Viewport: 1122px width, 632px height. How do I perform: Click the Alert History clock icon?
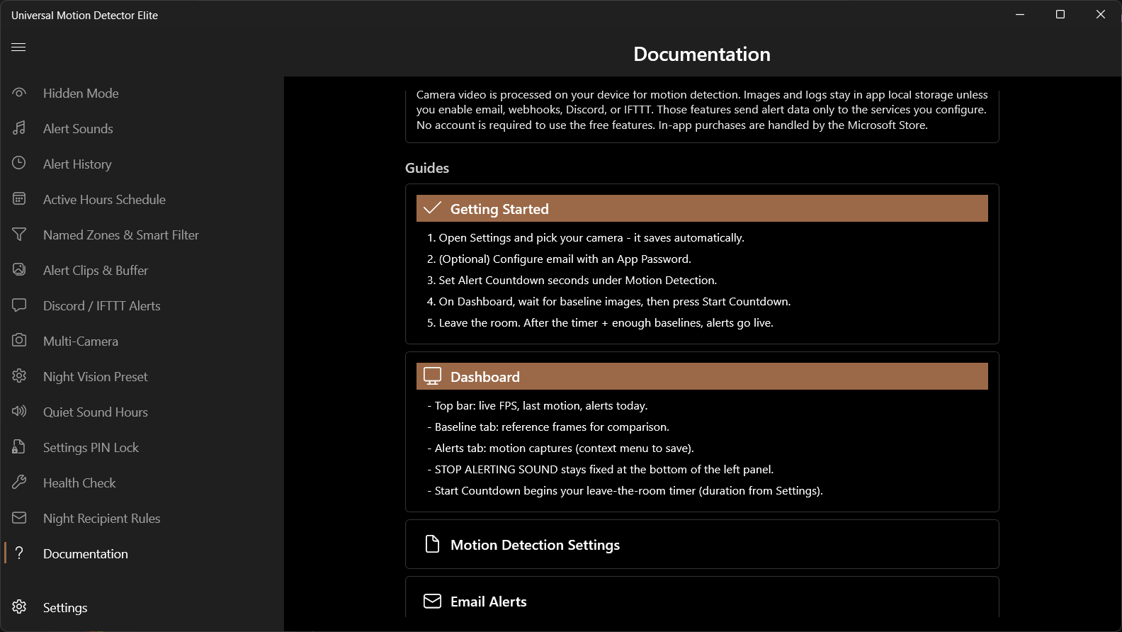pos(19,164)
